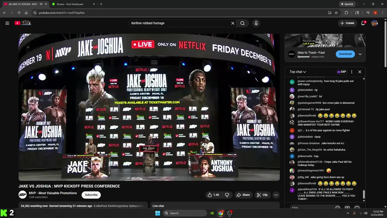Click the live video player
The height and width of the screenshot is (218, 387).
[x=149, y=107]
